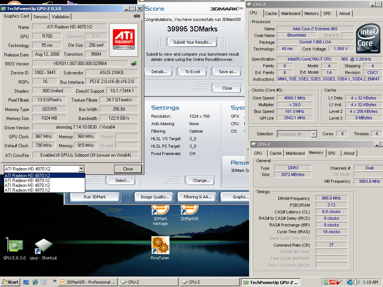Switch to GPU-Z Sensors tab
383x287 pixels.
[40, 16]
